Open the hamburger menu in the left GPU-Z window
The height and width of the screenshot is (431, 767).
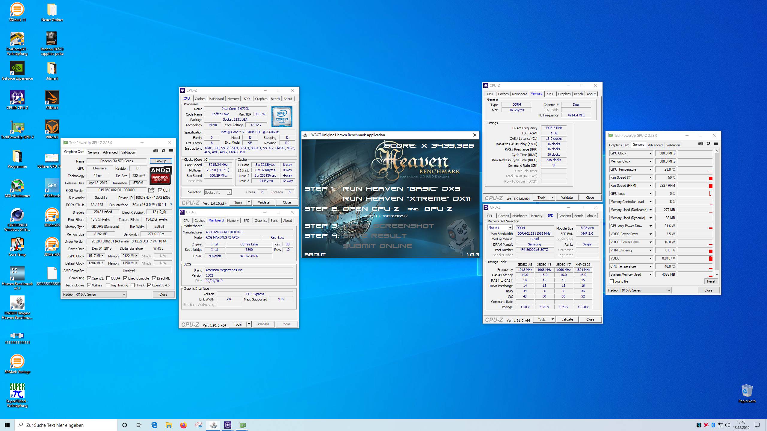(171, 151)
